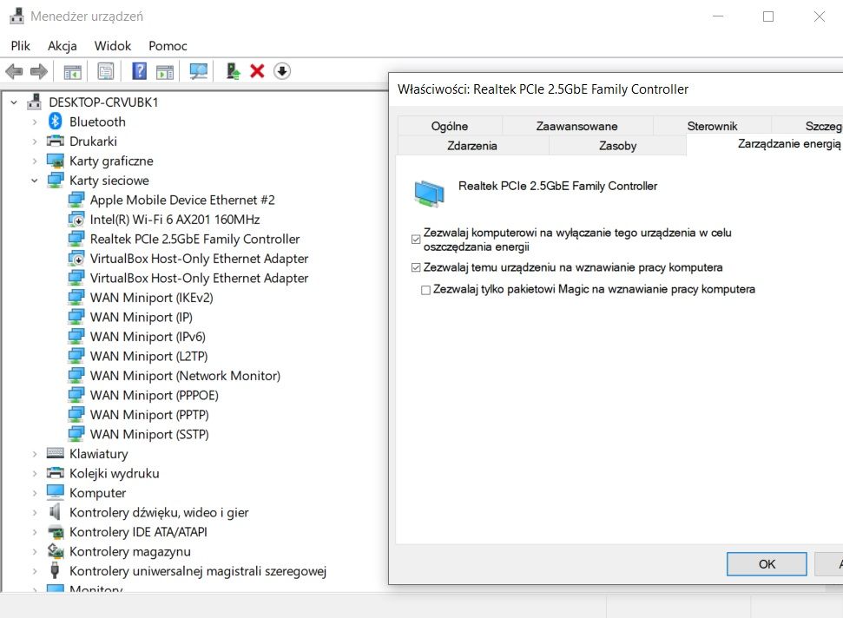Show or hide the console tree icon
Viewport: 843px width, 618px height.
(73, 71)
